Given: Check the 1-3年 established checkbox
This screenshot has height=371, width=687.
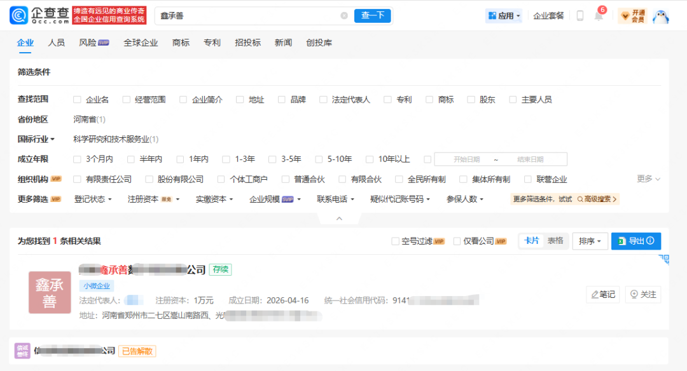Looking at the screenshot, I should coord(226,159).
